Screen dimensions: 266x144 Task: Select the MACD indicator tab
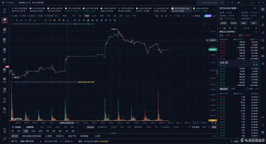pyautogui.click(x=114, y=127)
